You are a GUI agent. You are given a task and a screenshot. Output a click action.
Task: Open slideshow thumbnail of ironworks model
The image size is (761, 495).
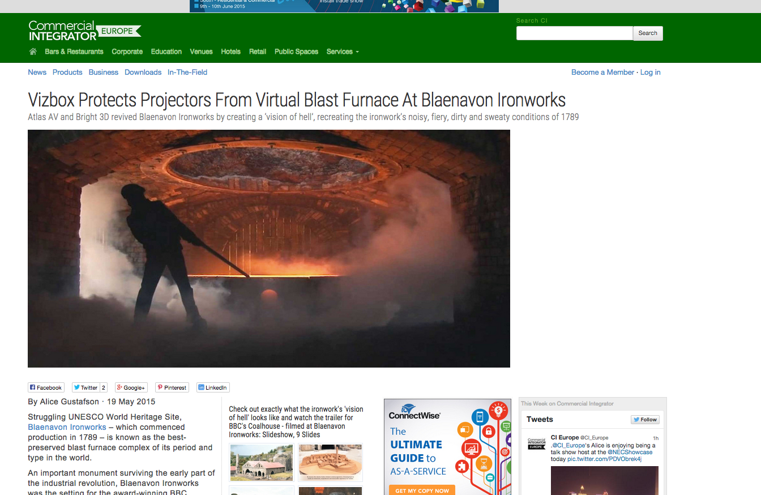pos(331,462)
